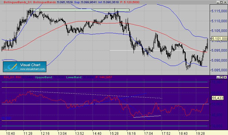The width and height of the screenshot is (228, 135).
Task: Click the 5.085,000 price axis label
Action: (x=219, y=70)
